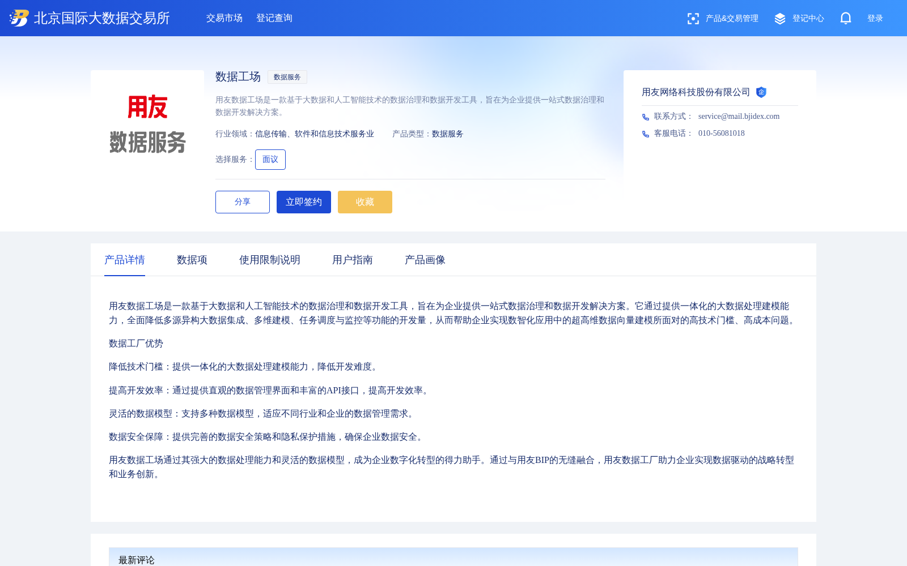Select the 面议 service option

click(x=270, y=160)
